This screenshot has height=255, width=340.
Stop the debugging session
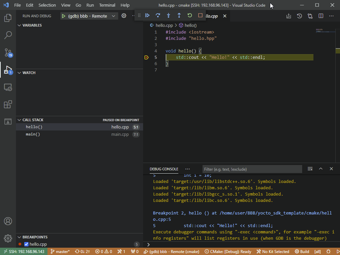(200, 15)
